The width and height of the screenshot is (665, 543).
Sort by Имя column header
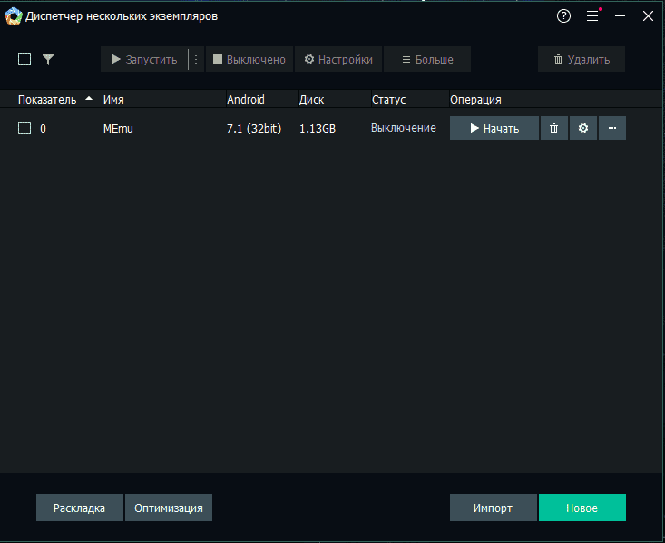pyautogui.click(x=113, y=99)
